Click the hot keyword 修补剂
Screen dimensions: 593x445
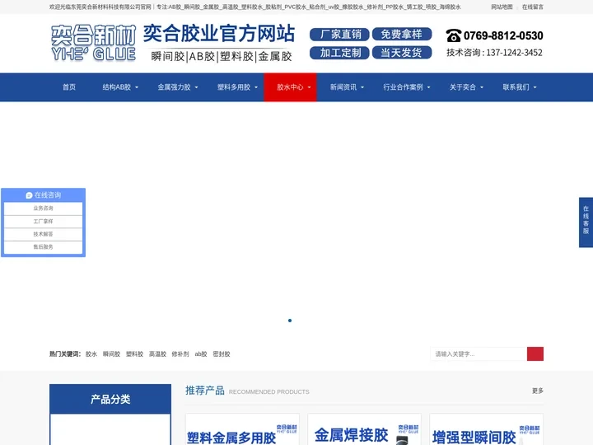(180, 354)
